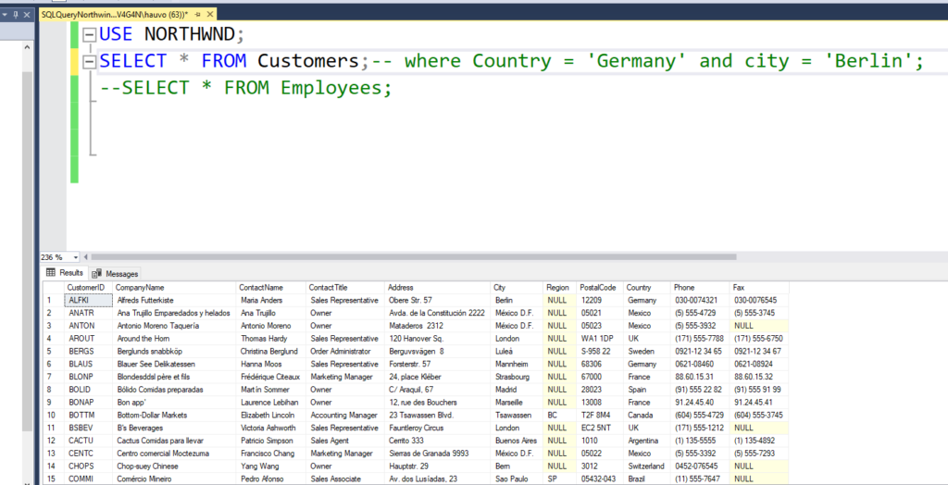Click the Centro comercial Moctezuma cell
Image resolution: width=948 pixels, height=485 pixels.
click(175, 453)
